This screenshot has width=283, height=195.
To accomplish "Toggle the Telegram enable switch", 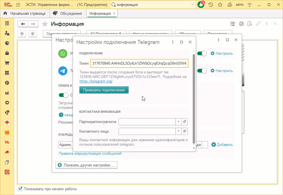I will 202,71.
